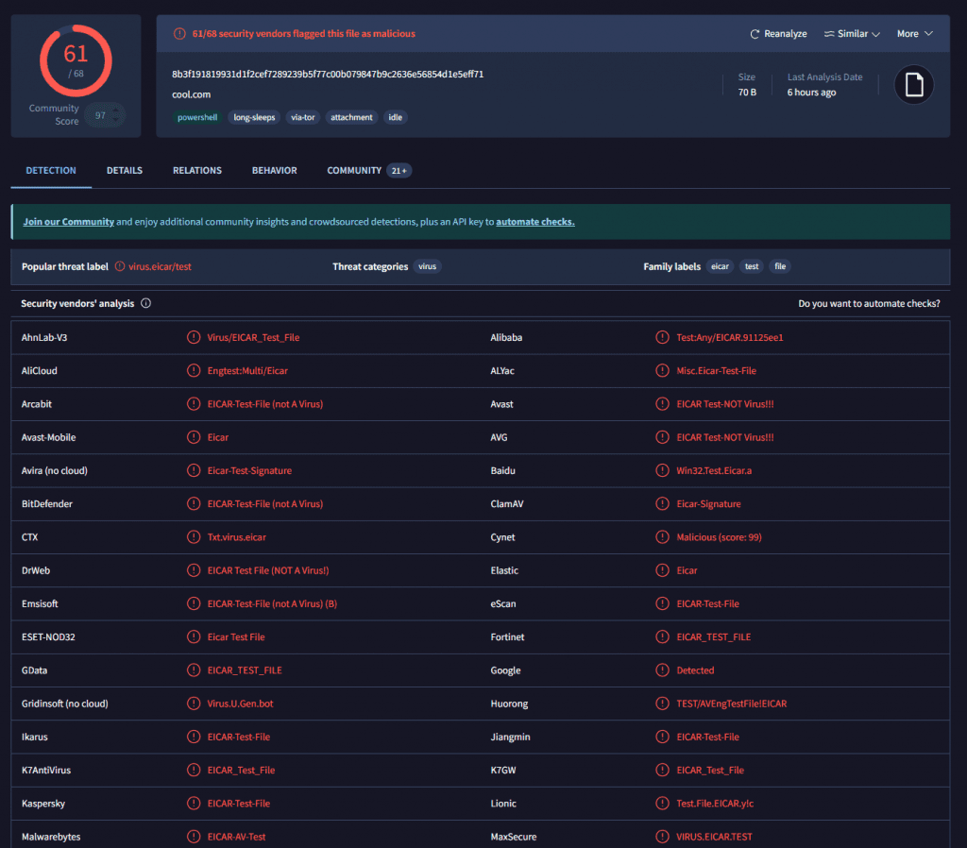The width and height of the screenshot is (967, 848).
Task: Click the DrWeb detection alert icon
Action: click(194, 570)
